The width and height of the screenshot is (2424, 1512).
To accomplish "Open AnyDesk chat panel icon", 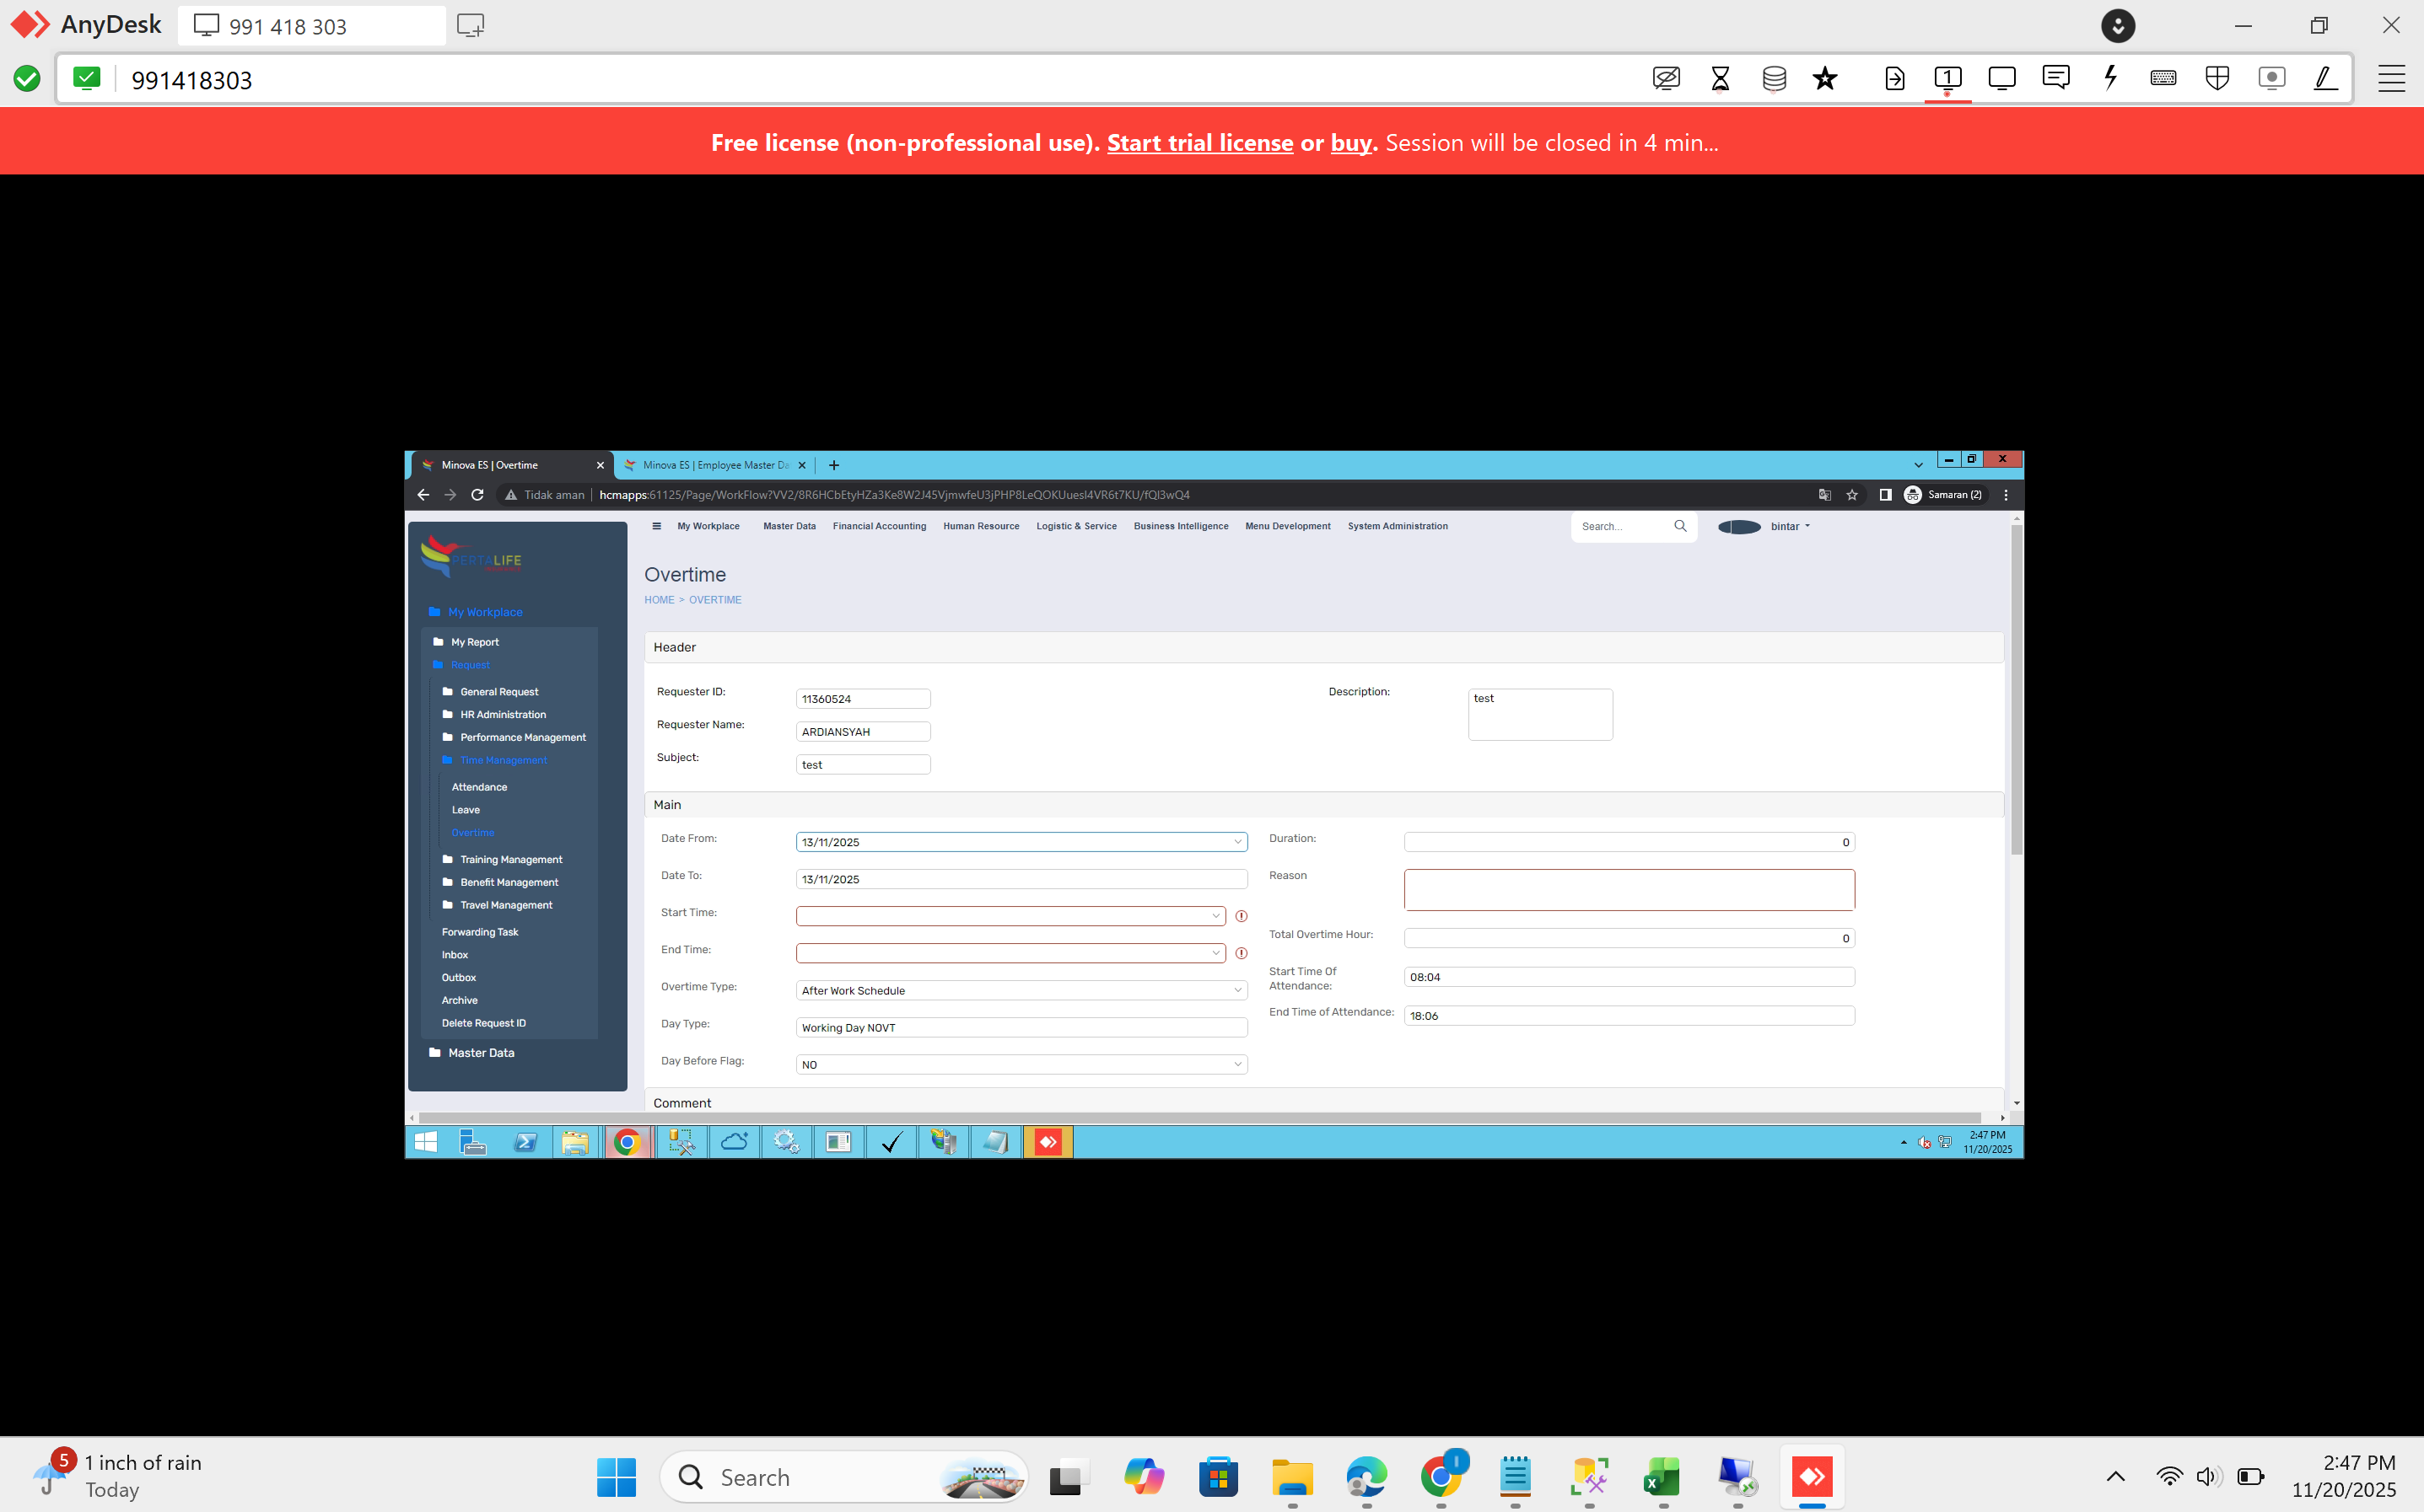I will coord(2056,78).
